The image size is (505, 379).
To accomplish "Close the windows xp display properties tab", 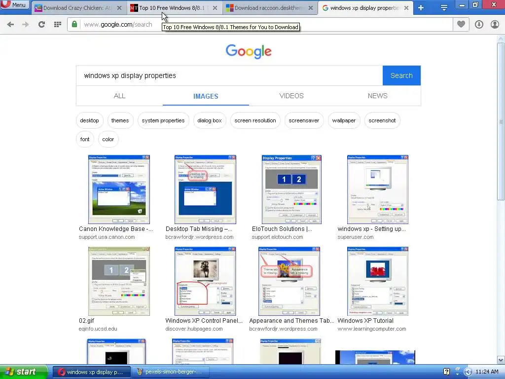I will tap(406, 8).
